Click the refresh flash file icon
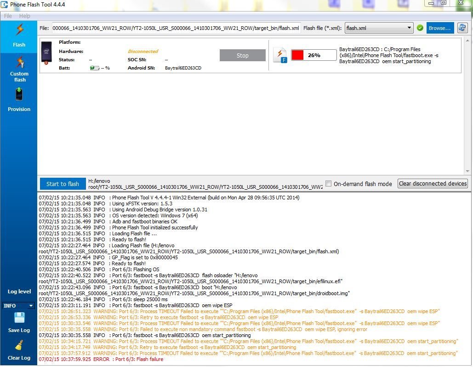Image resolution: width=473 pixels, height=367 pixels. [462, 28]
